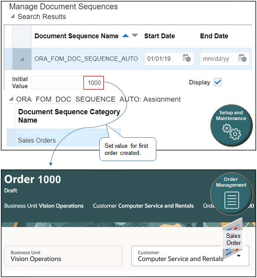Open the Start Date calendar picker
257x278 pixels.
[x=187, y=58]
